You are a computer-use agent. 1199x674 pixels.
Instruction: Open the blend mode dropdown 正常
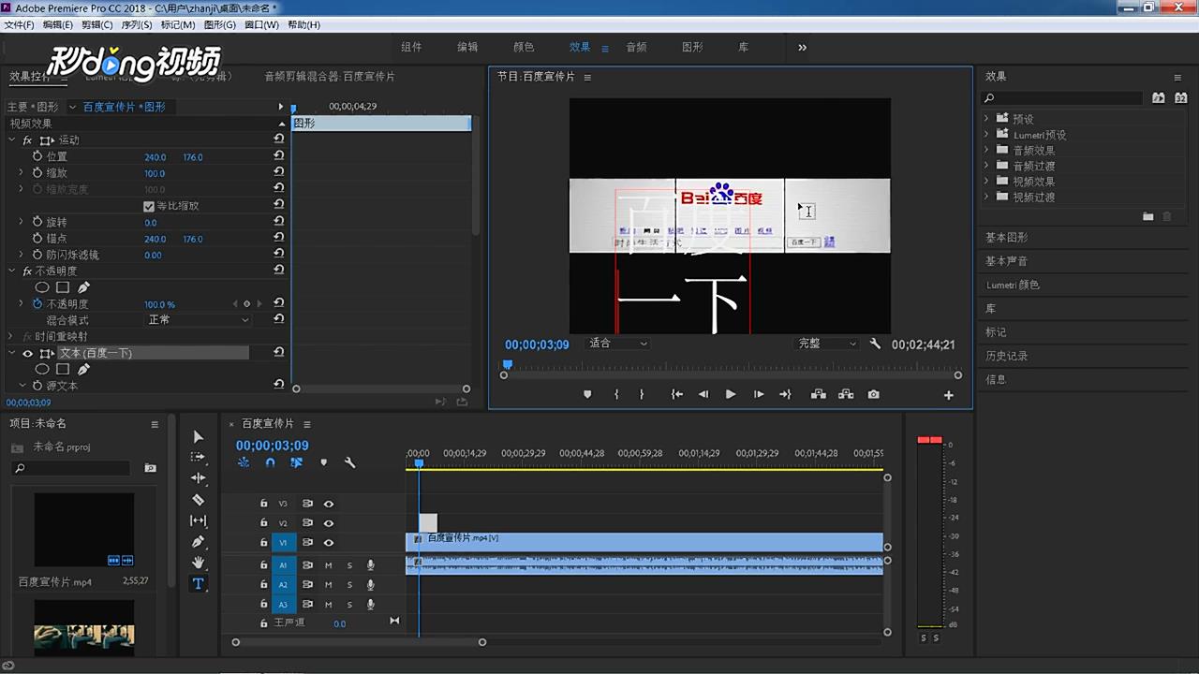coord(198,320)
